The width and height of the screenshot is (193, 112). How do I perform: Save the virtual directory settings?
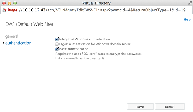140,107
